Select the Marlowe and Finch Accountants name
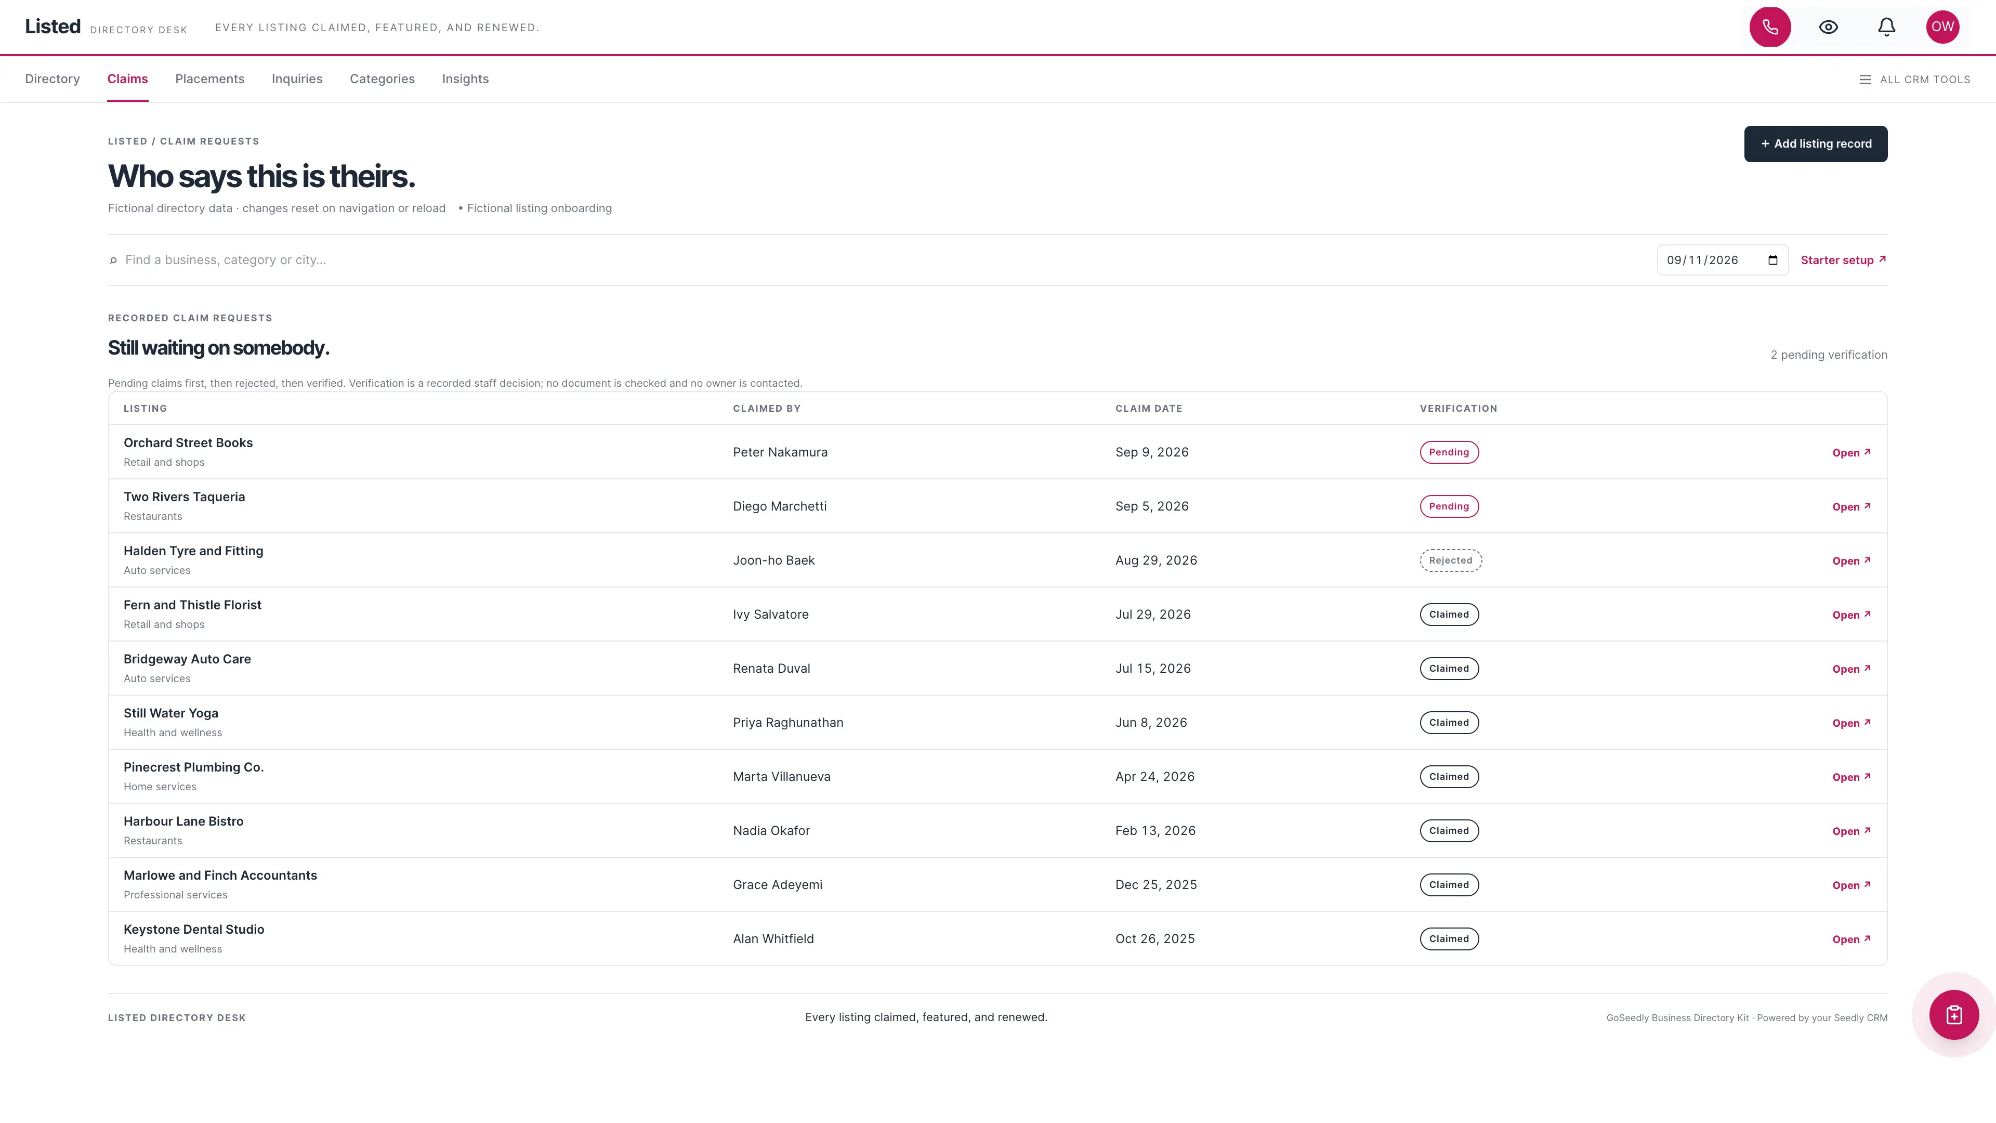This screenshot has width=1996, height=1123. pyautogui.click(x=220, y=875)
